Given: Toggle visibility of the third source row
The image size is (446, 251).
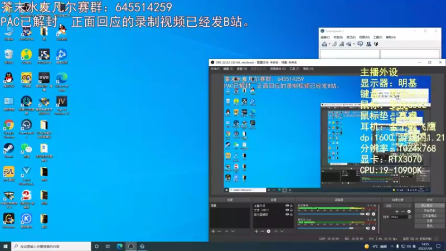Looking at the screenshot, I should [x=287, y=214].
